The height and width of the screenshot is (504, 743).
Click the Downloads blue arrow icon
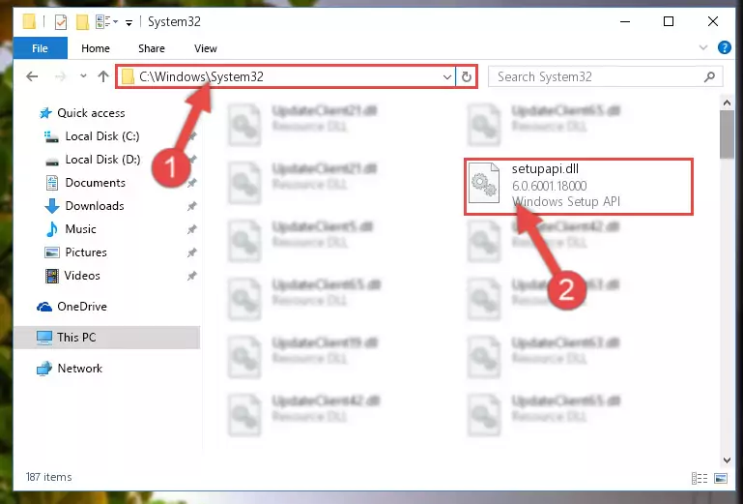51,206
